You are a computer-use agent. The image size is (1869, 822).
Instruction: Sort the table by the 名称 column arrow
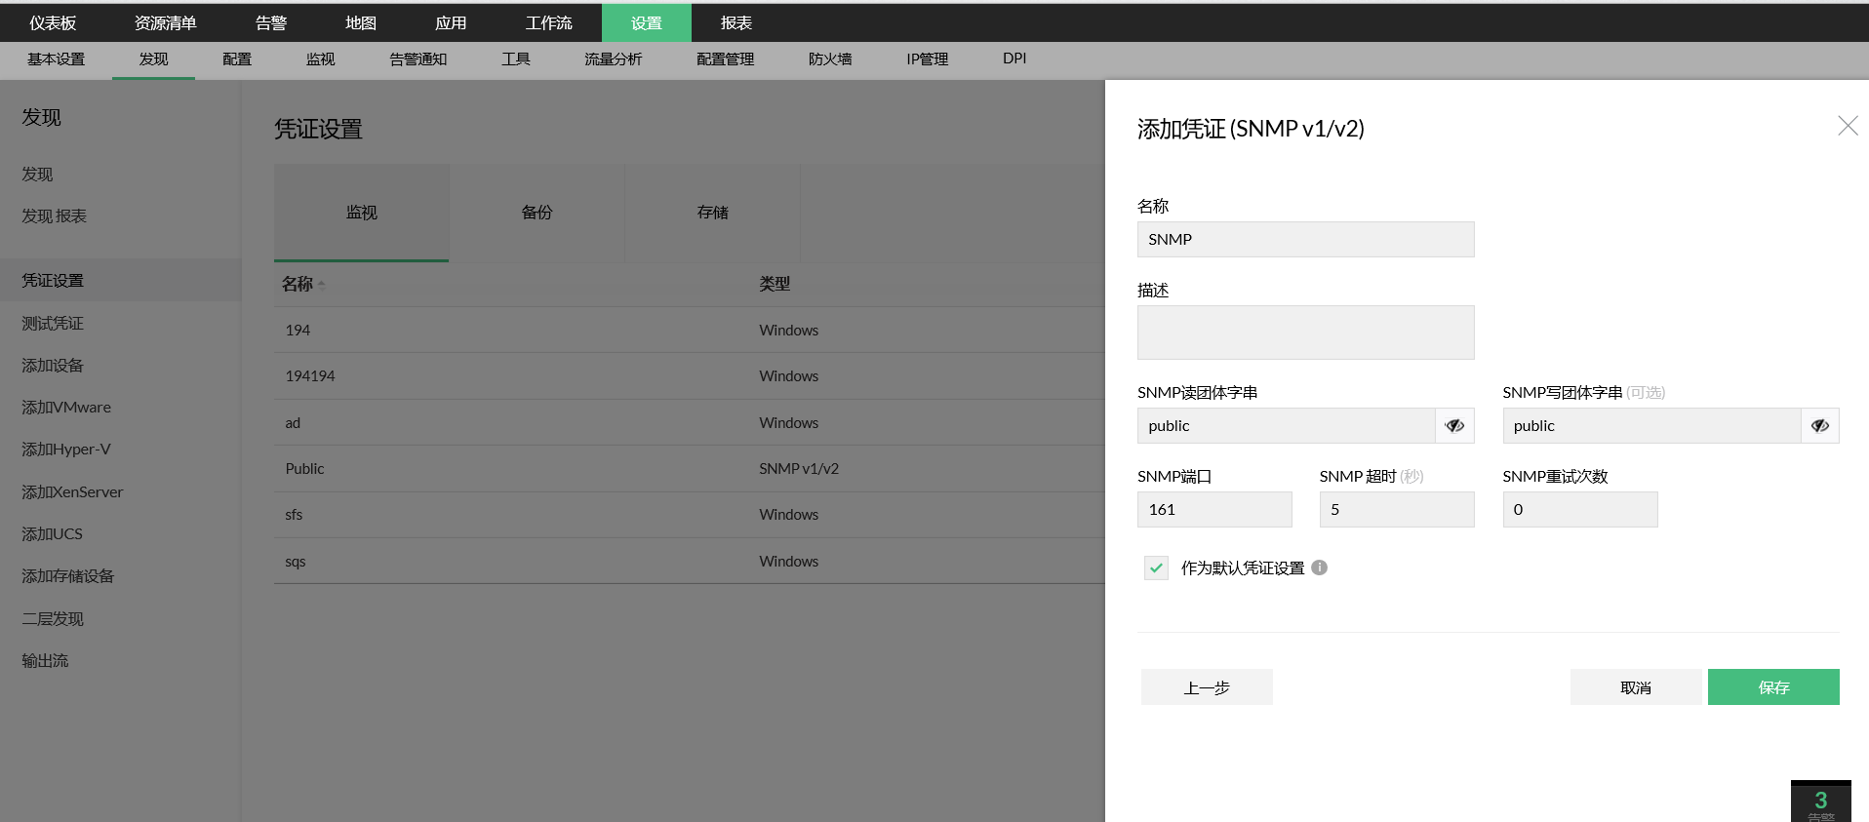(x=322, y=285)
